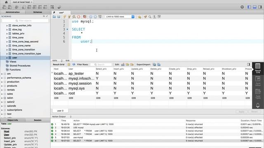264x148 pixels.
Task: Search in Filter Rows field
Action: (x=101, y=65)
